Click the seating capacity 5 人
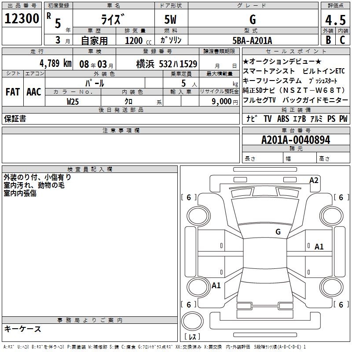The height and width of the screenshot is (352, 352). [x=189, y=83]
